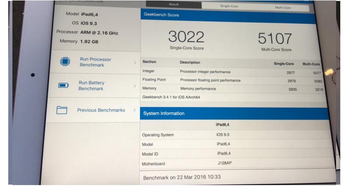This screenshot has width=349, height=186.
Task: Start Run Battery Benchmark
Action: click(91, 86)
